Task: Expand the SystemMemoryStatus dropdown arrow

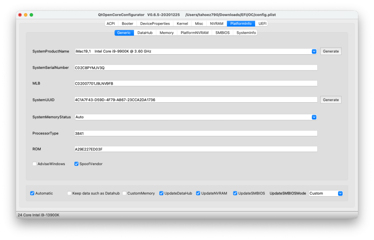Action: click(x=314, y=117)
